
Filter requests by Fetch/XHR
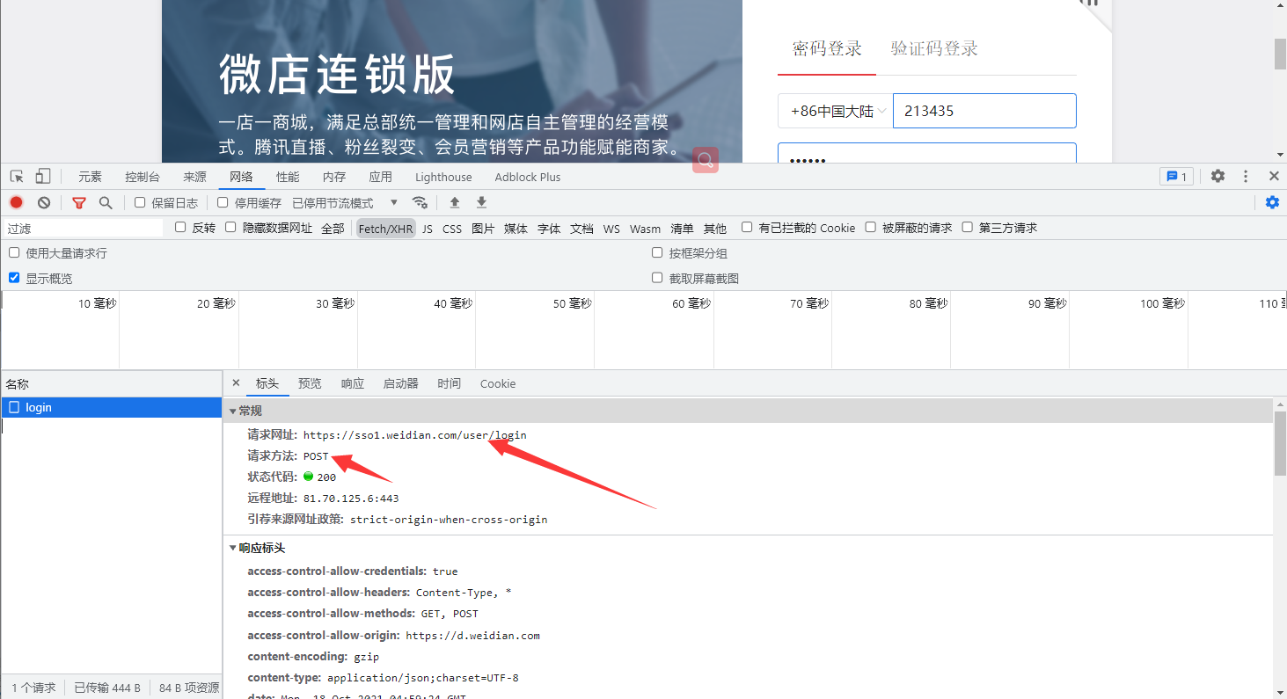point(385,229)
